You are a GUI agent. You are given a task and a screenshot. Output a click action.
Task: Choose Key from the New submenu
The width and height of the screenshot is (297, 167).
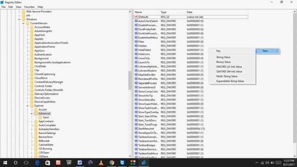[x=219, y=51]
